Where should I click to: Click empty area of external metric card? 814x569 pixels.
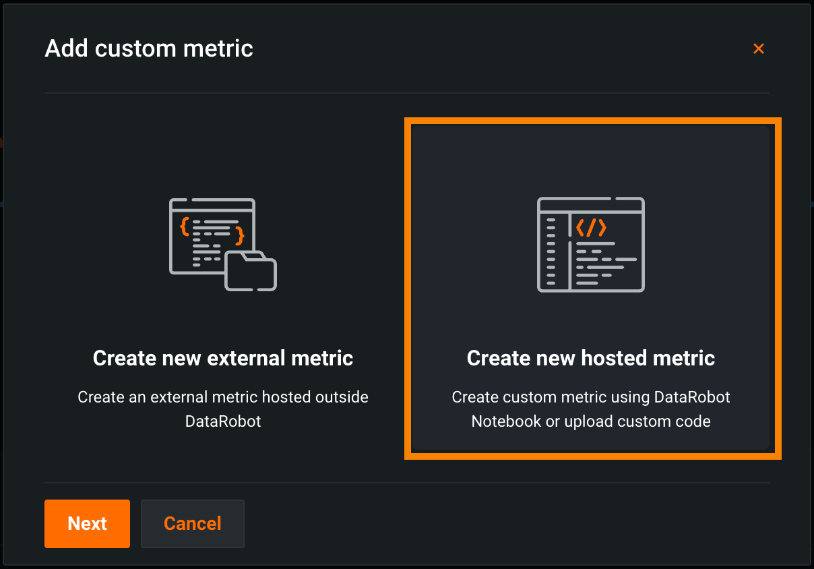pyautogui.click(x=222, y=155)
